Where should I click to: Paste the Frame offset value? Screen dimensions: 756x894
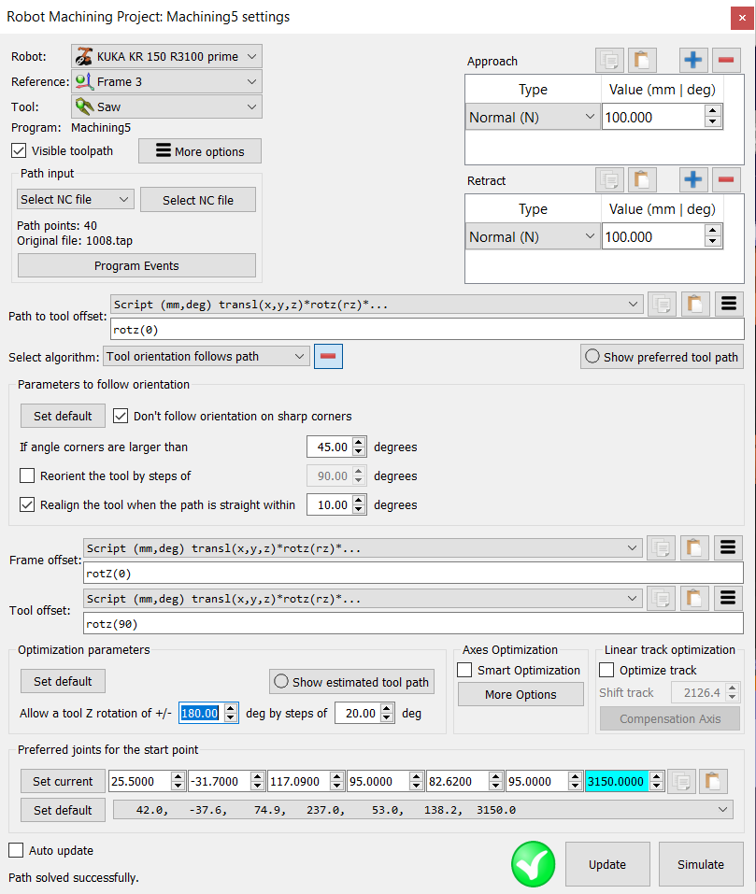tap(694, 548)
